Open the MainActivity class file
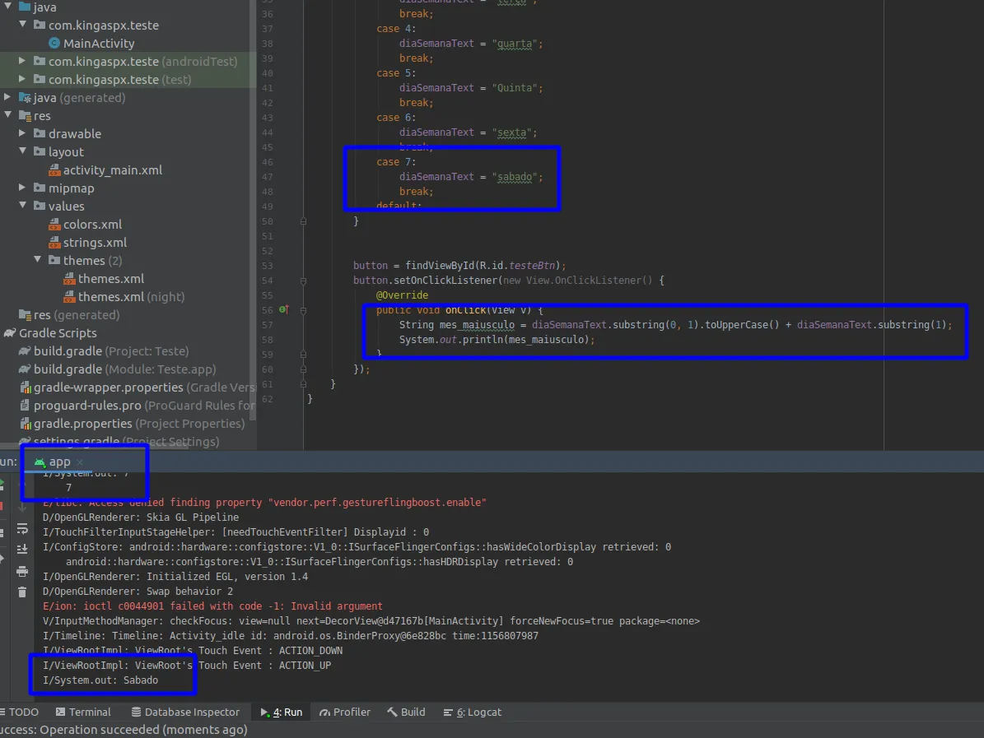984x738 pixels. 99,44
